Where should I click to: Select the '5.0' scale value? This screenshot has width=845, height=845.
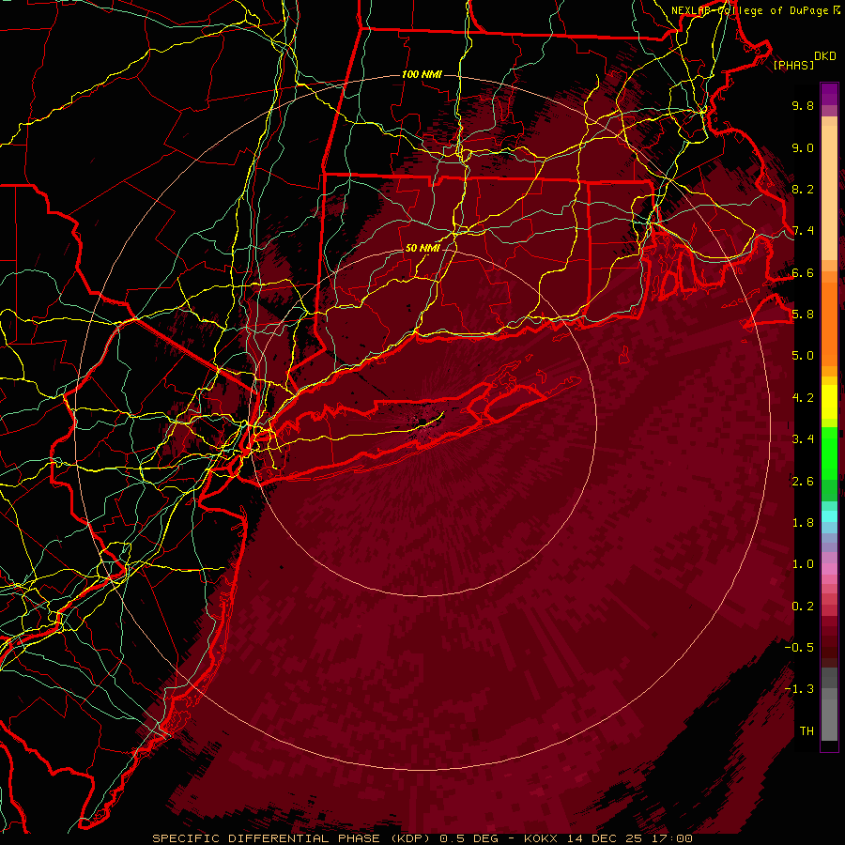click(803, 356)
